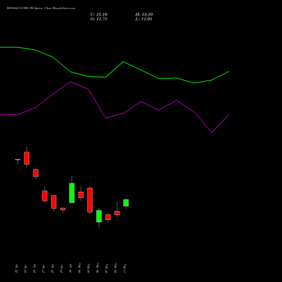Select the 08 May date label
Viewport: 282px width, 282px height.
click(116, 268)
